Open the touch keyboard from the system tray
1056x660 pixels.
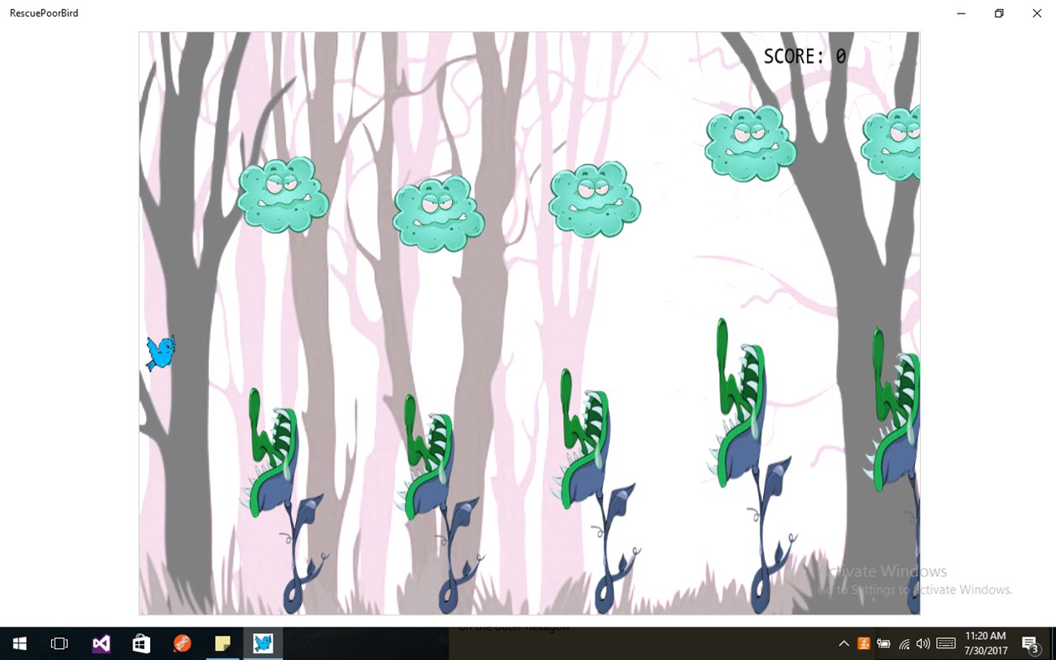944,643
